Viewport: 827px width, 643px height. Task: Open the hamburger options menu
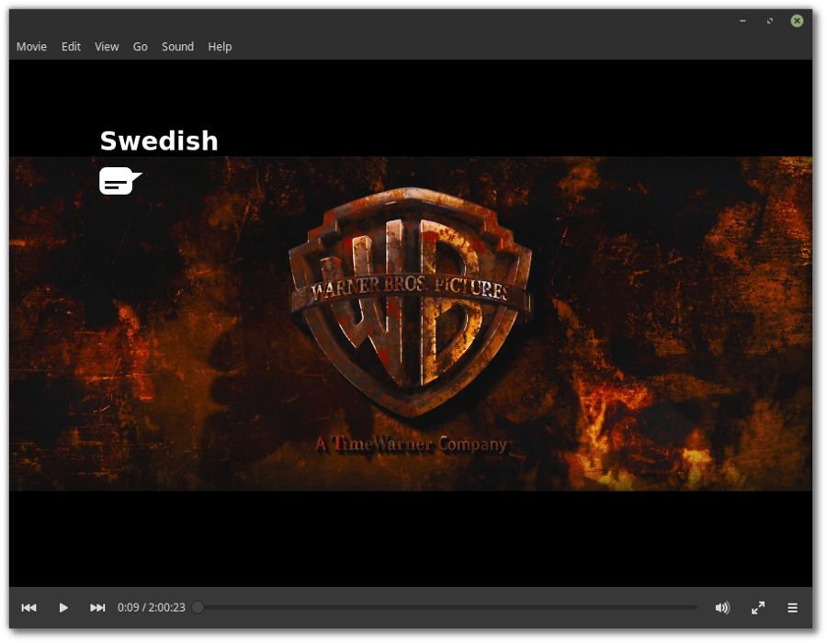pos(792,607)
